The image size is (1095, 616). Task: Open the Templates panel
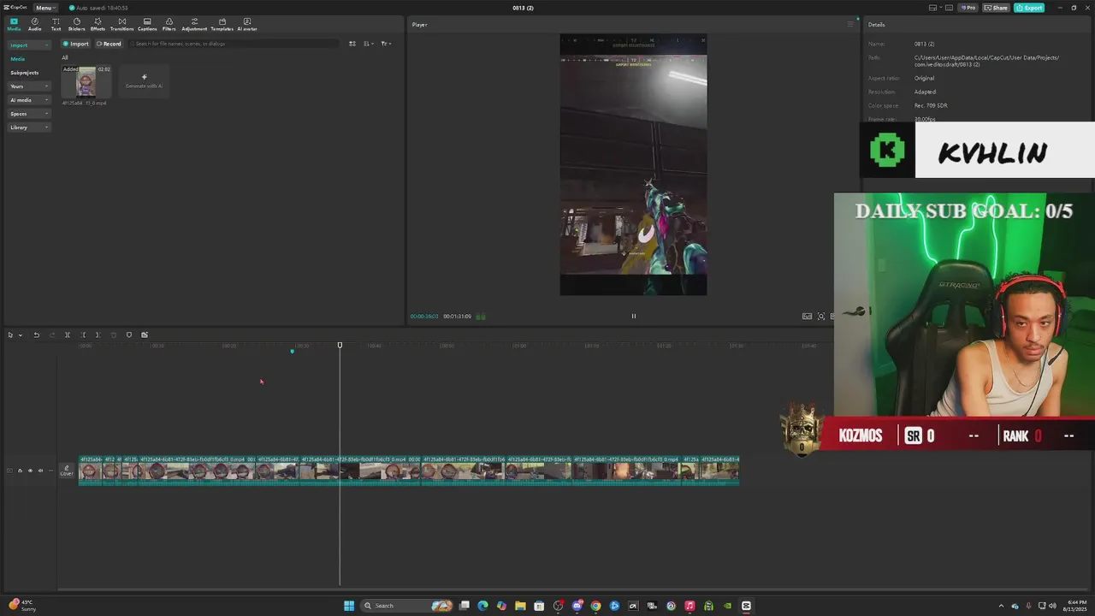(222, 24)
